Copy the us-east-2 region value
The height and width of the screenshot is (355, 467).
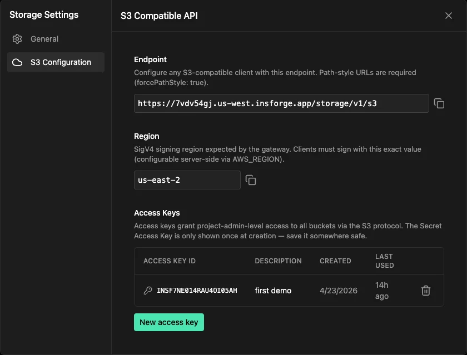coord(250,180)
